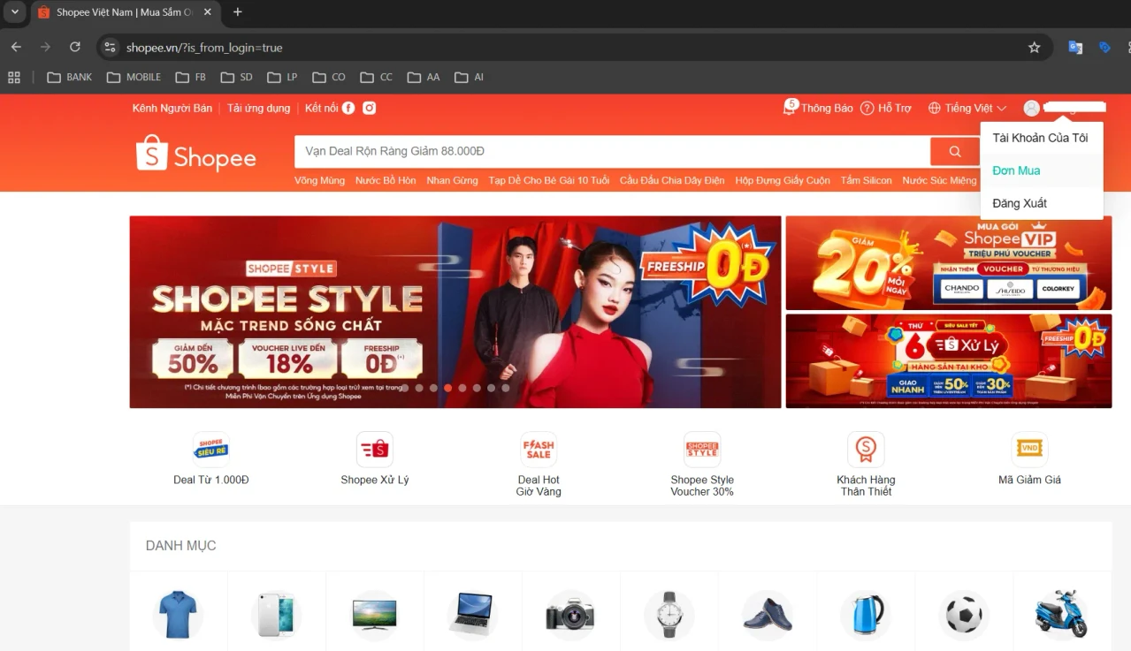
Task: Switch to the Shopee Việt Nam tab
Action: (124, 12)
